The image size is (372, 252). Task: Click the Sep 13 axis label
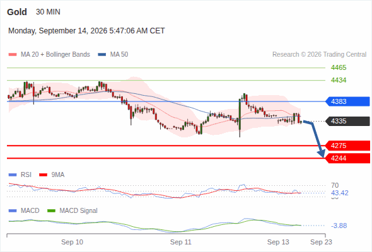(x=278, y=242)
